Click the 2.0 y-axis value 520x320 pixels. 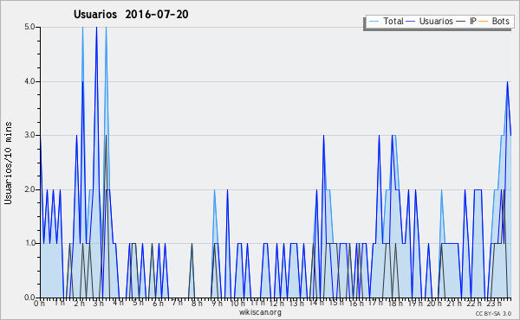coord(29,189)
